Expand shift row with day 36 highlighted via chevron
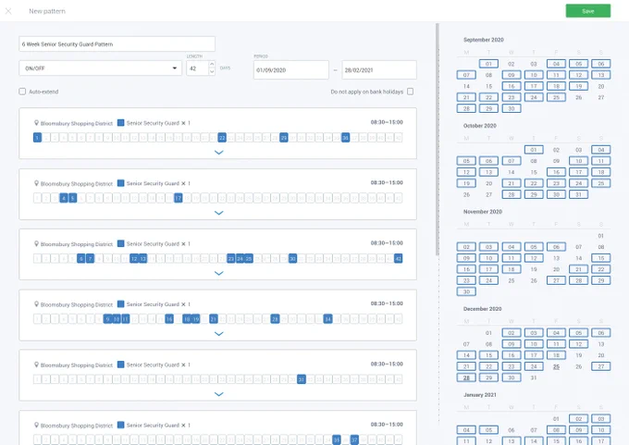The image size is (629, 445). point(218,153)
